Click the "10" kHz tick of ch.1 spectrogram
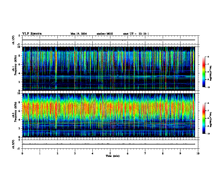Viewport: 223px width, 172px height. 19,47
